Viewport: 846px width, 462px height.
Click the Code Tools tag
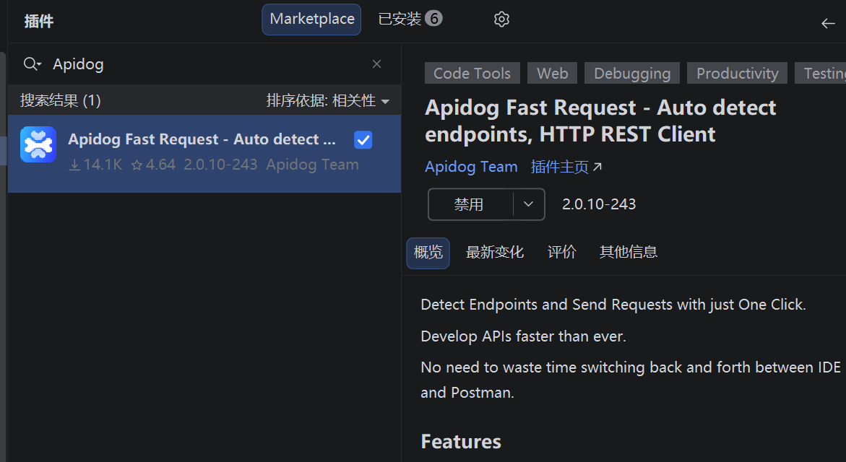(472, 74)
